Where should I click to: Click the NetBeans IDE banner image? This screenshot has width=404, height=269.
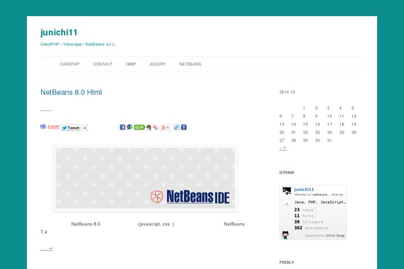click(145, 178)
